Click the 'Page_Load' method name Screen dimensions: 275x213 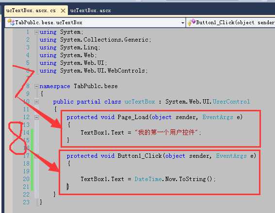tap(133, 117)
